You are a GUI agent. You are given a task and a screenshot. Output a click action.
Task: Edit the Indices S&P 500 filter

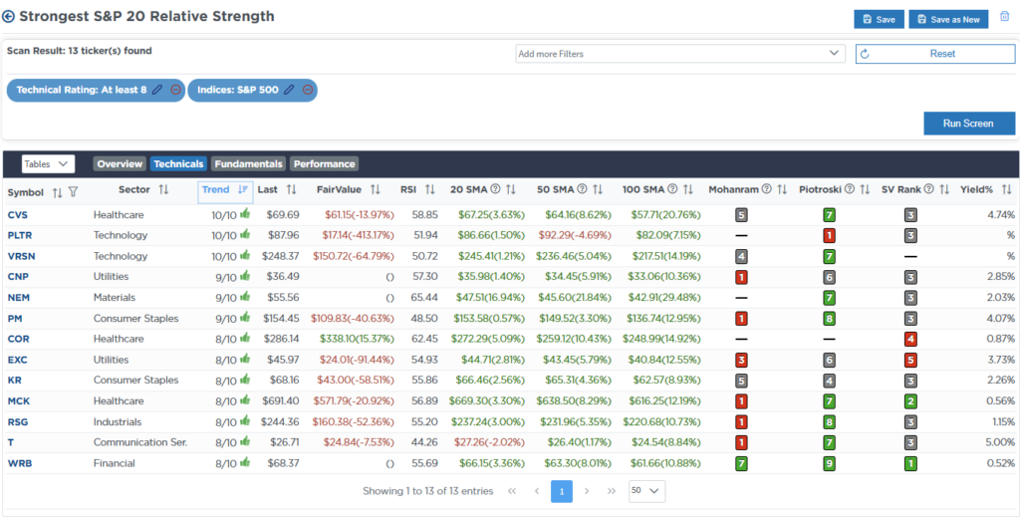(x=289, y=90)
